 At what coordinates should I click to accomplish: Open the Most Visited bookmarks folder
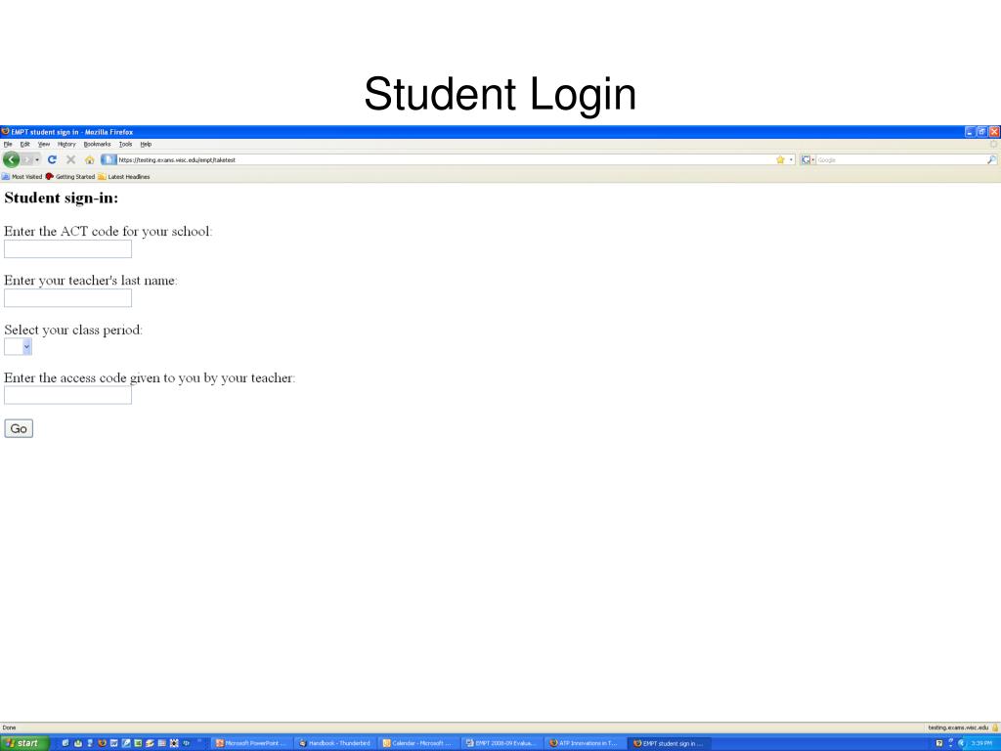point(22,177)
